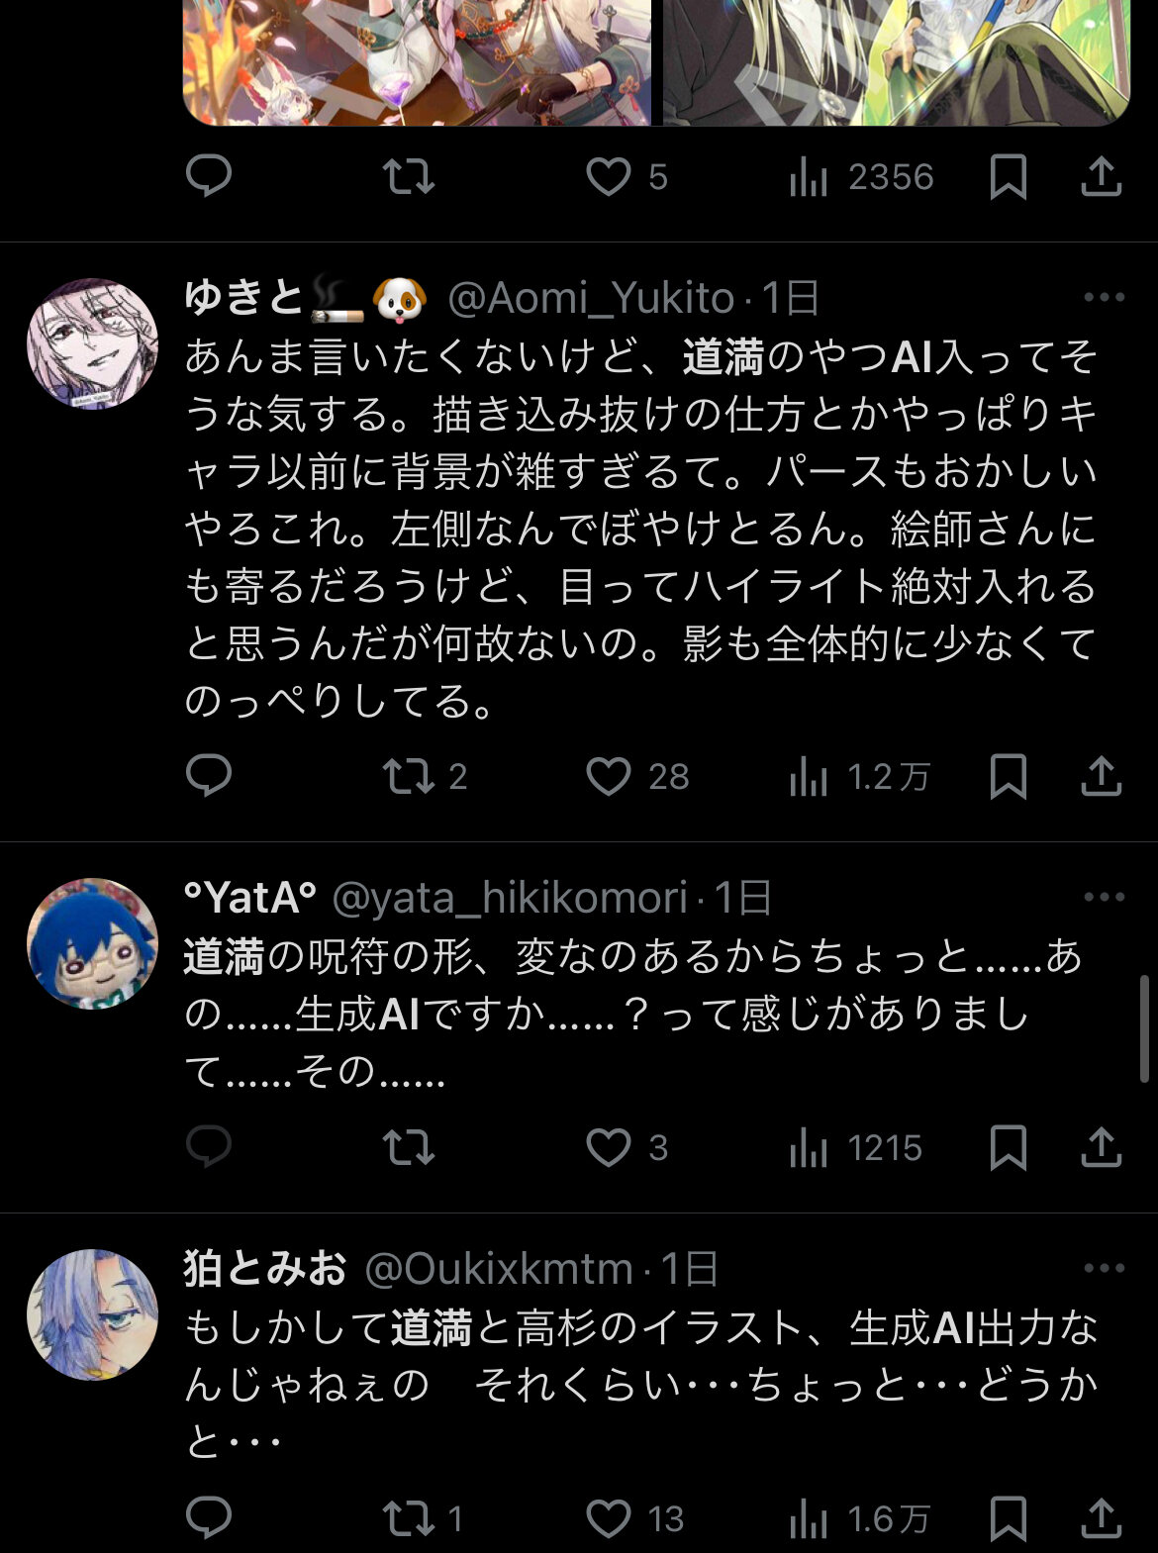
Task: Open @yata_hikikomori profile handle
Action: (x=510, y=898)
